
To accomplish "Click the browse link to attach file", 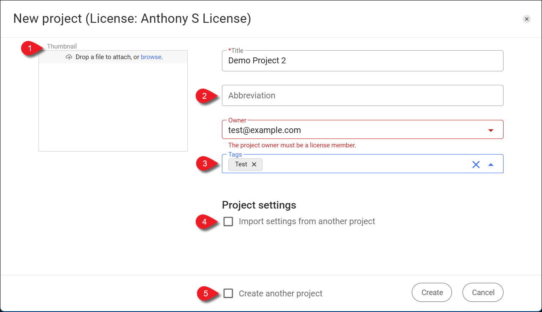I will click(151, 57).
